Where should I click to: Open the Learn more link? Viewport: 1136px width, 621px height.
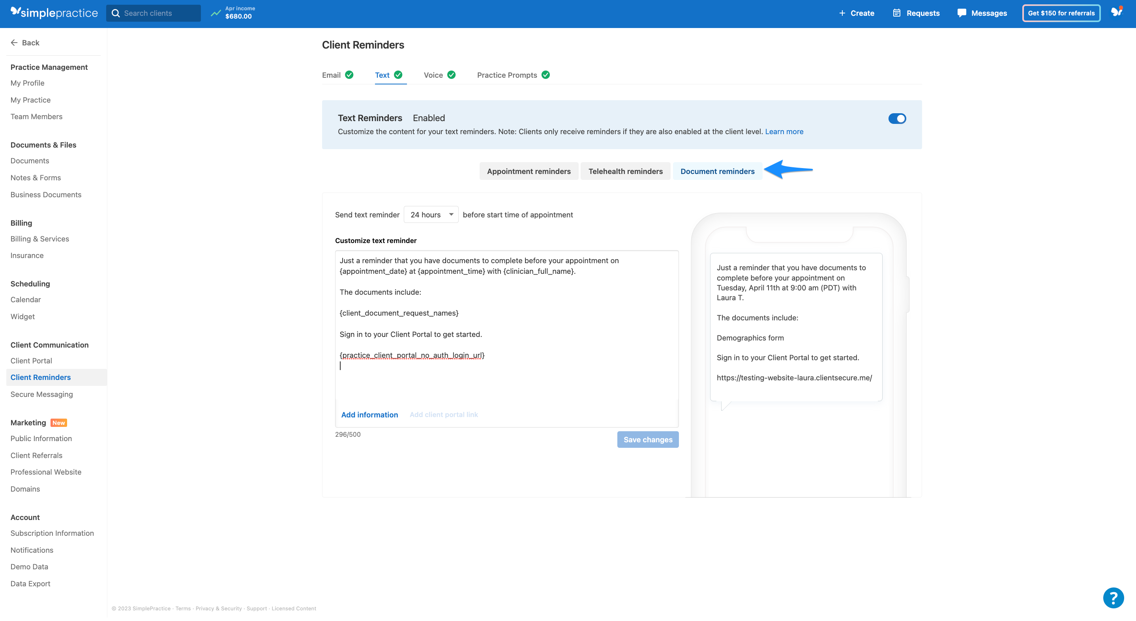point(784,131)
